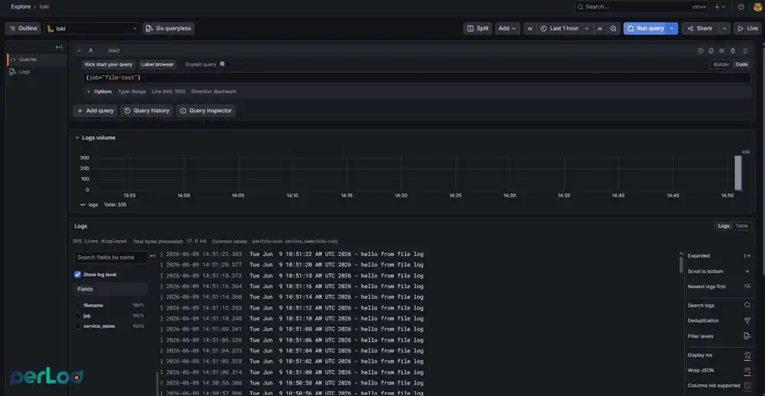765x396 pixels.
Task: Open the Label browser
Action: pyautogui.click(x=157, y=64)
